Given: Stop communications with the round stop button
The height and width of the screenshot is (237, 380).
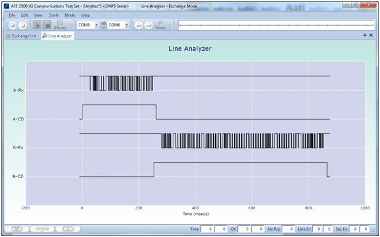Looking at the screenshot, I should 23,25.
